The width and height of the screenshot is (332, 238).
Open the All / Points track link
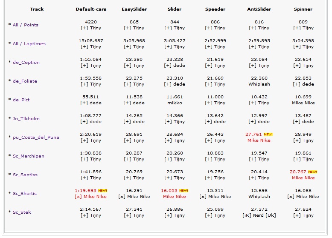(26, 25)
